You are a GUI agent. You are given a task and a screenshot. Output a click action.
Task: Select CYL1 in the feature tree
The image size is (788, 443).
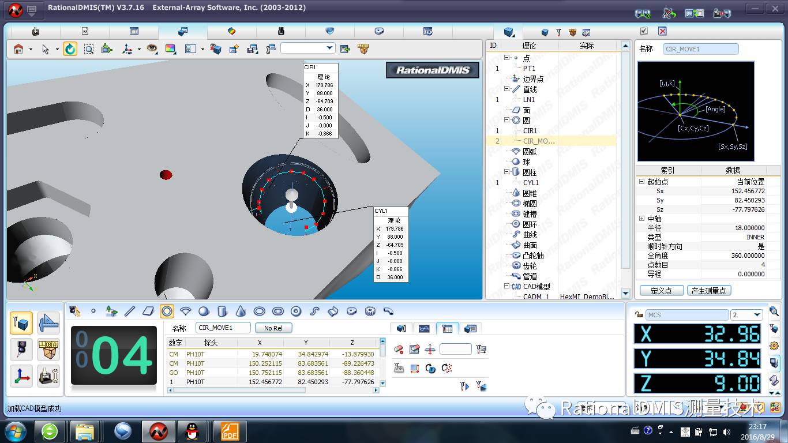point(531,182)
